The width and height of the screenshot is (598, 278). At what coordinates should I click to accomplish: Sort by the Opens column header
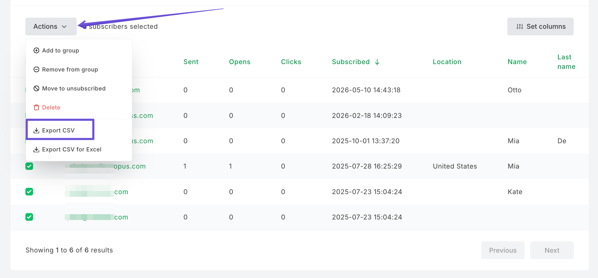[x=240, y=62]
